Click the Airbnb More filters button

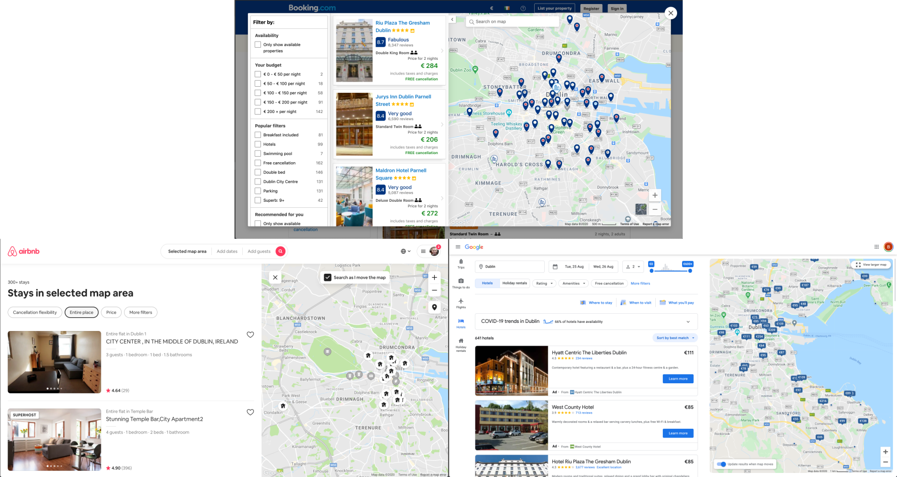coord(140,312)
